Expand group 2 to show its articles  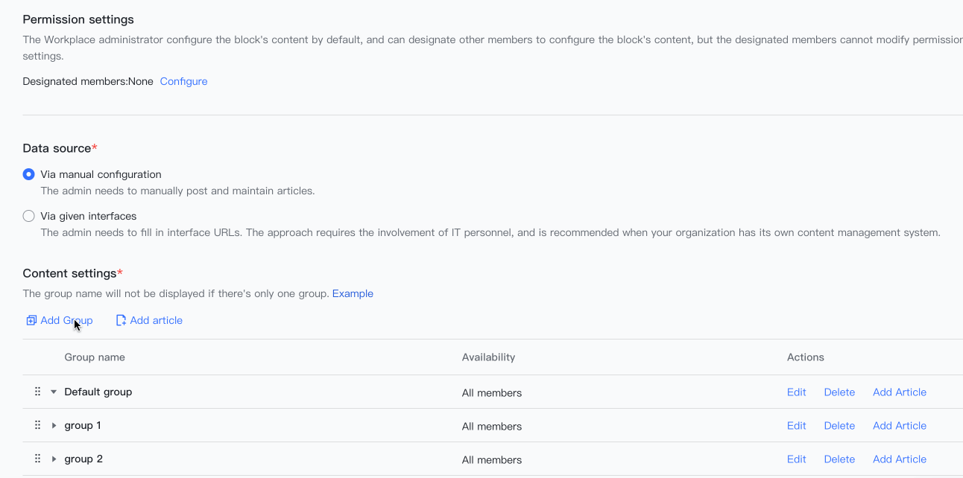pos(53,458)
